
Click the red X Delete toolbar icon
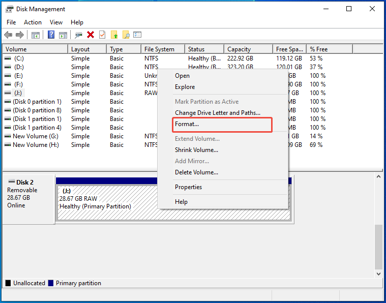(x=91, y=35)
